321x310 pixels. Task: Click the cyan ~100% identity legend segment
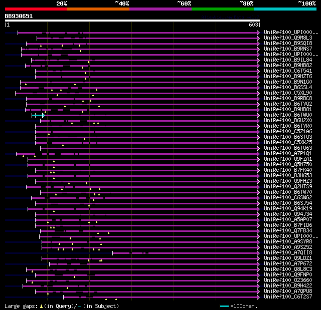285,9
